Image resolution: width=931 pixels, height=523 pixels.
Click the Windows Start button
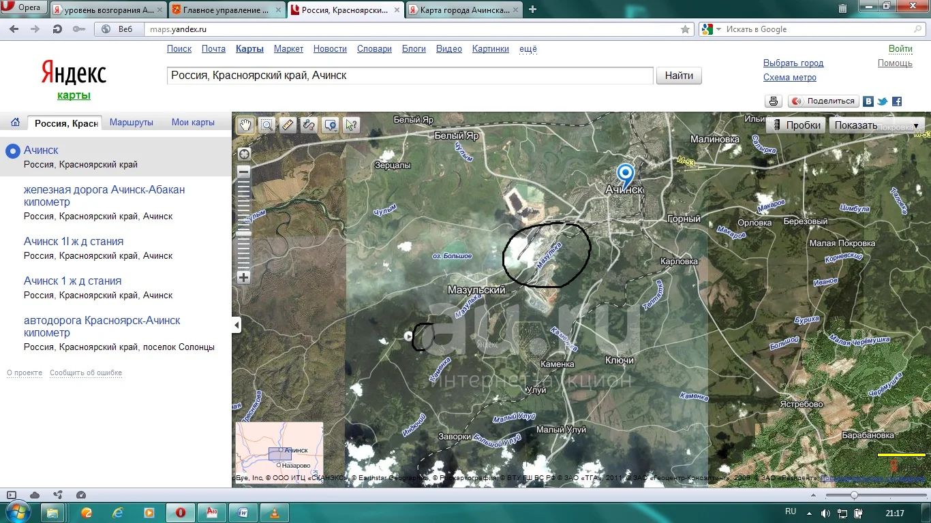coord(18,511)
